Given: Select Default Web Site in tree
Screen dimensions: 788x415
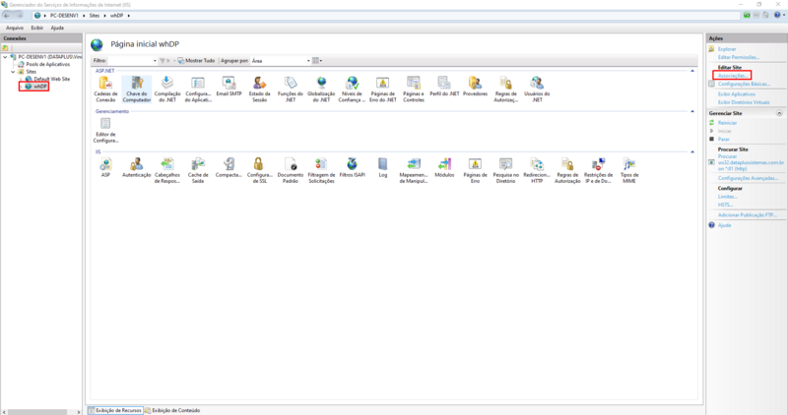Looking at the screenshot, I should point(51,79).
